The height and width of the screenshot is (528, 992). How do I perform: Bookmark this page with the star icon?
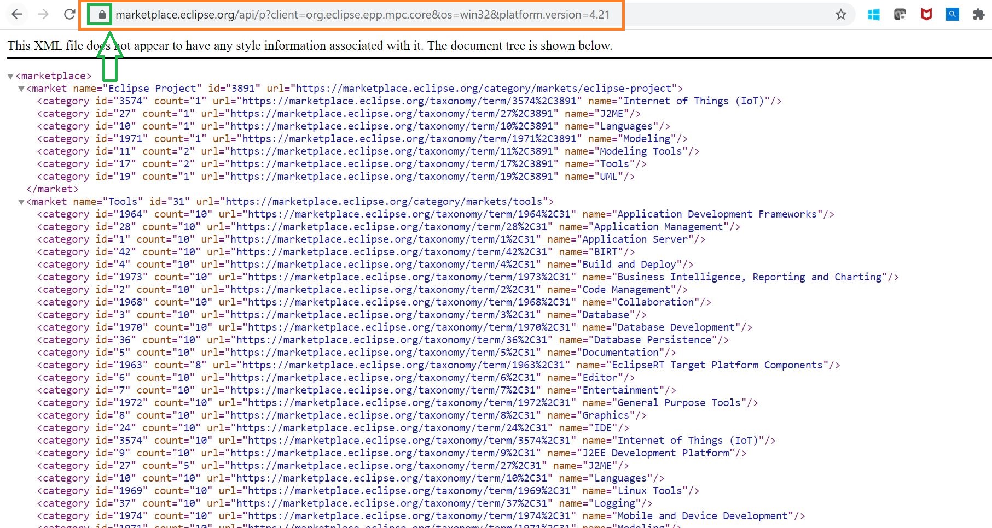(841, 15)
